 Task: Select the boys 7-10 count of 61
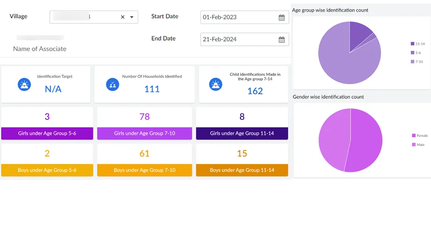point(145,153)
